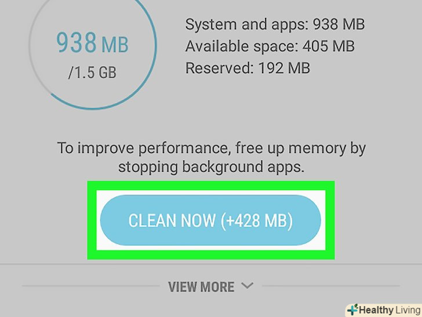Screen dimensions: 422x317
Task: Click the word 'Living' in the watermark
Action: click(x=408, y=311)
